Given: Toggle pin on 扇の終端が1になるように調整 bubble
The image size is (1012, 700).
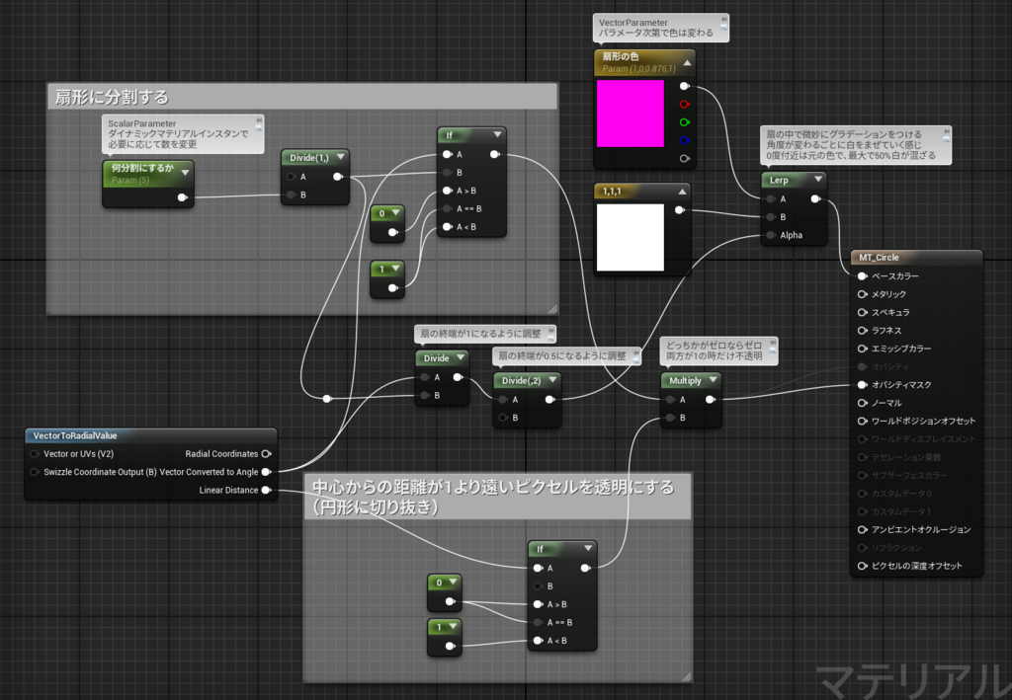Looking at the screenshot, I should [x=551, y=331].
